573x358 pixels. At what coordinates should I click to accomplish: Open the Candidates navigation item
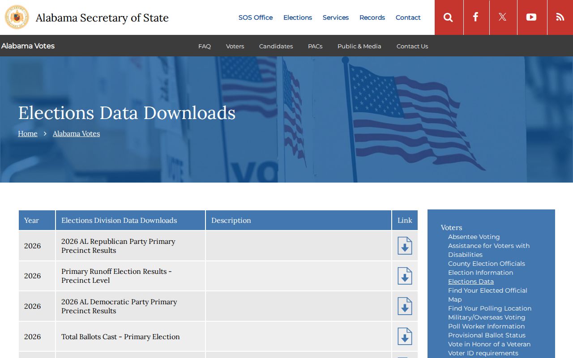276,46
